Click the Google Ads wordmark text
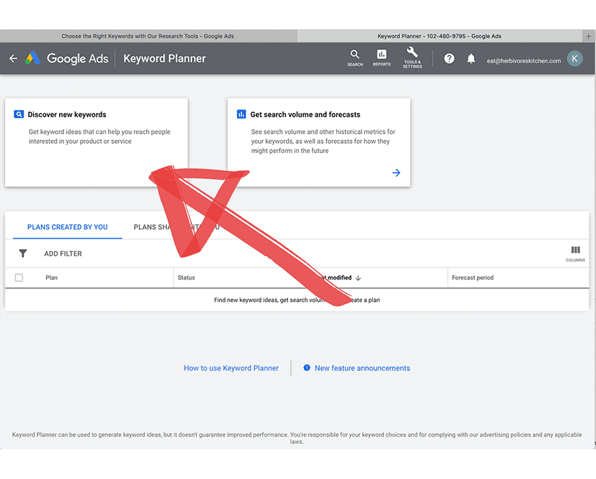Image resolution: width=596 pixels, height=479 pixels. point(77,58)
